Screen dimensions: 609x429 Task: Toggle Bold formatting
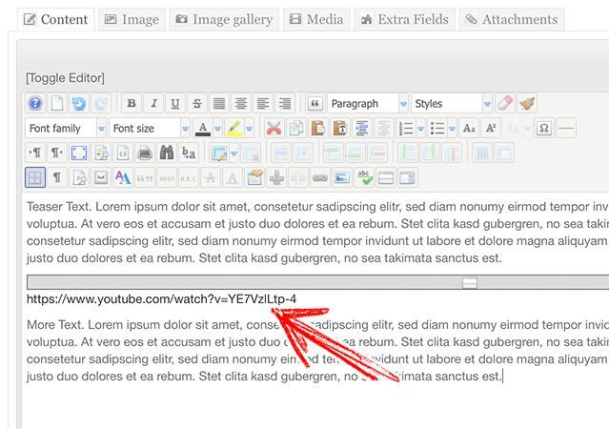pos(132,103)
